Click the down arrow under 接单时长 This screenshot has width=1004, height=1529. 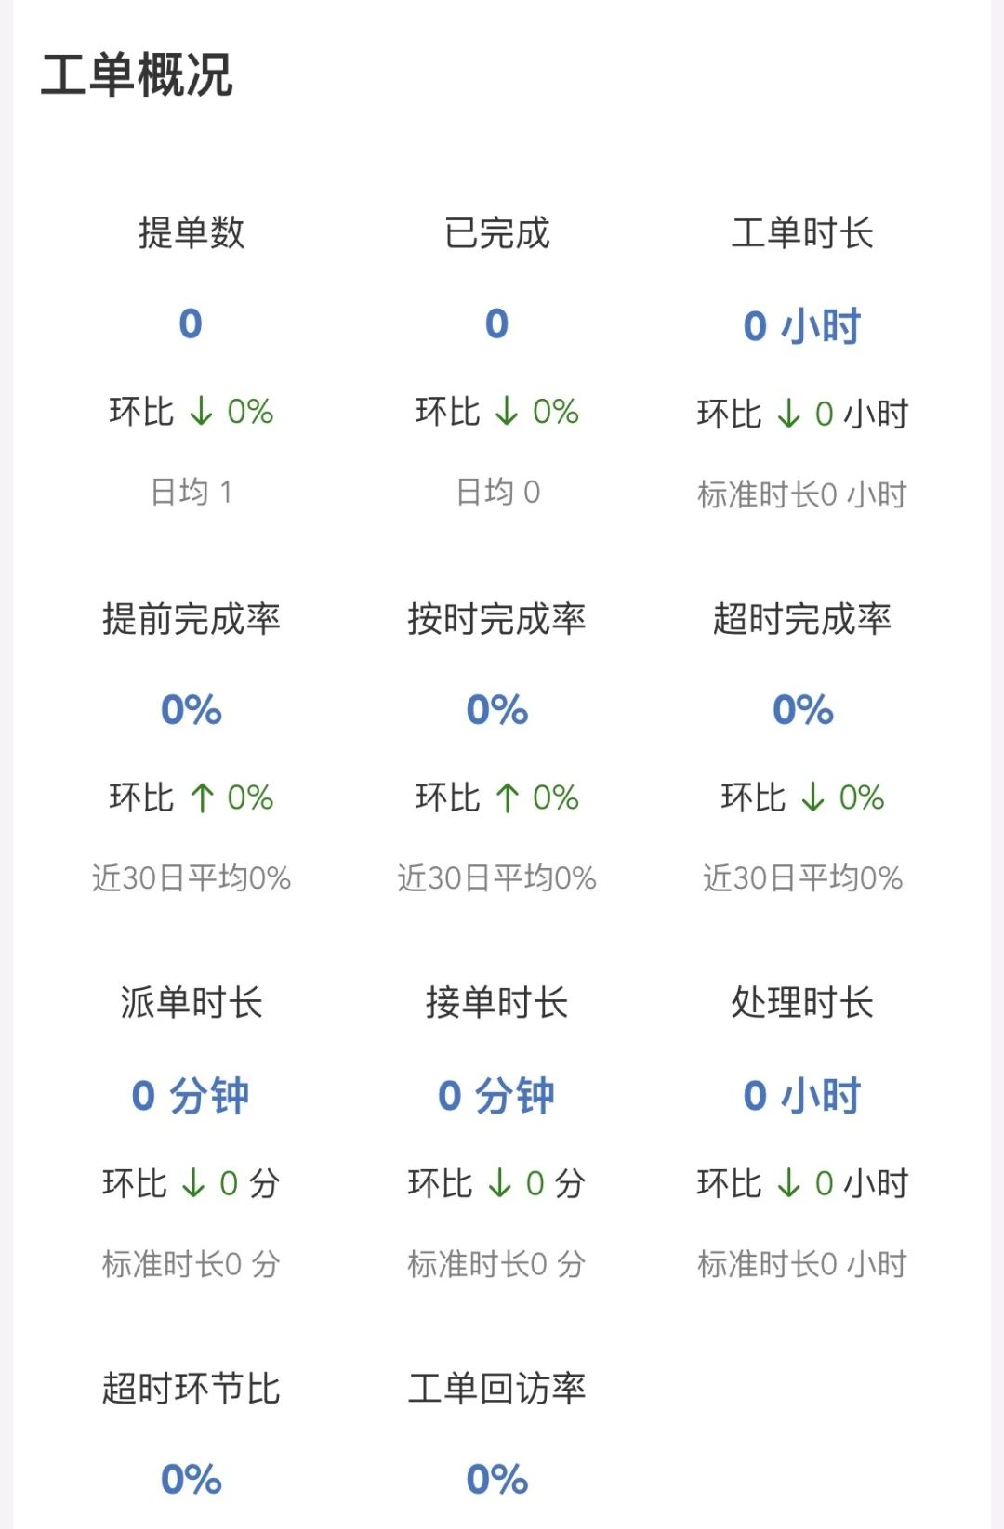pyautogui.click(x=499, y=1183)
